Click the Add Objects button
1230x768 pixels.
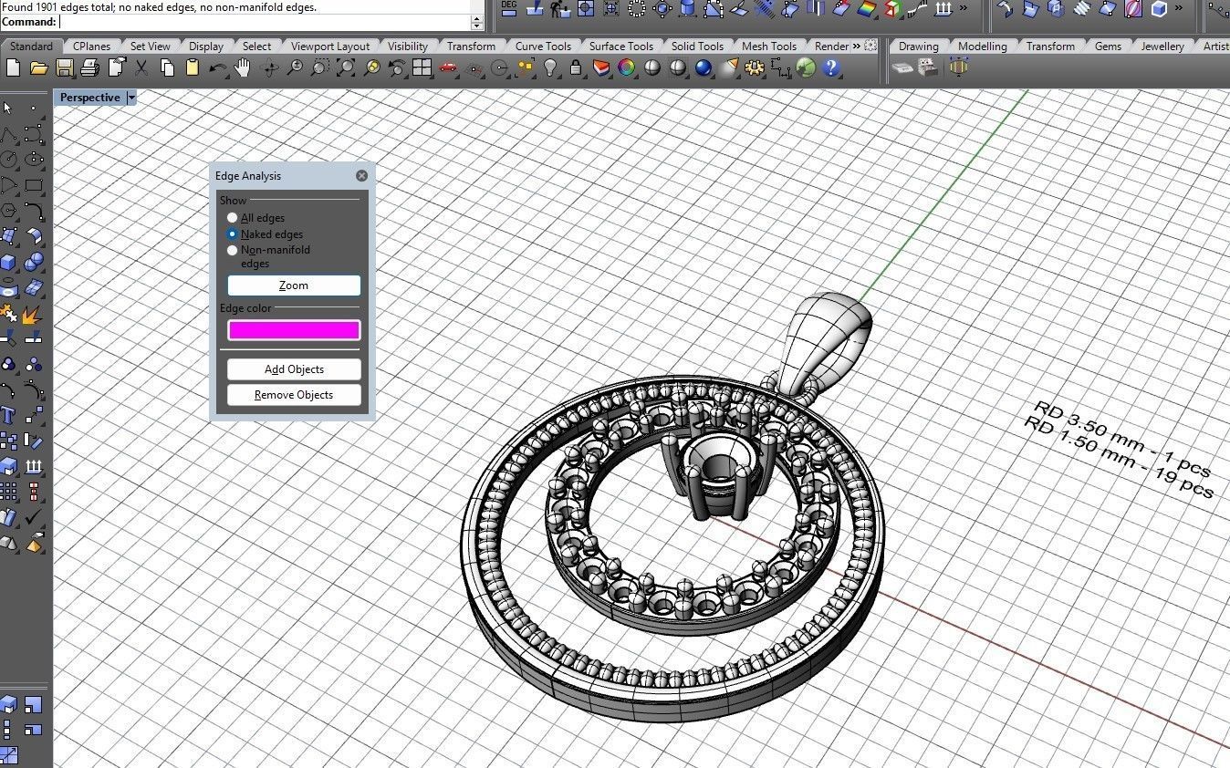[294, 369]
